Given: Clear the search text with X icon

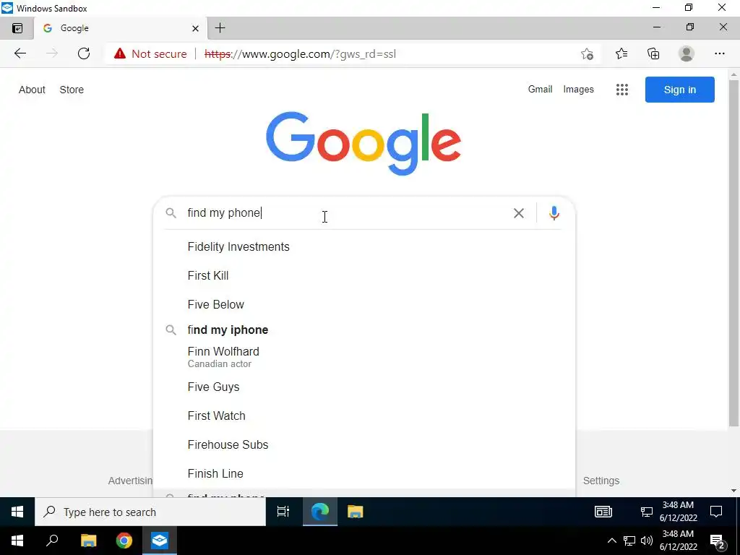Looking at the screenshot, I should [x=519, y=213].
